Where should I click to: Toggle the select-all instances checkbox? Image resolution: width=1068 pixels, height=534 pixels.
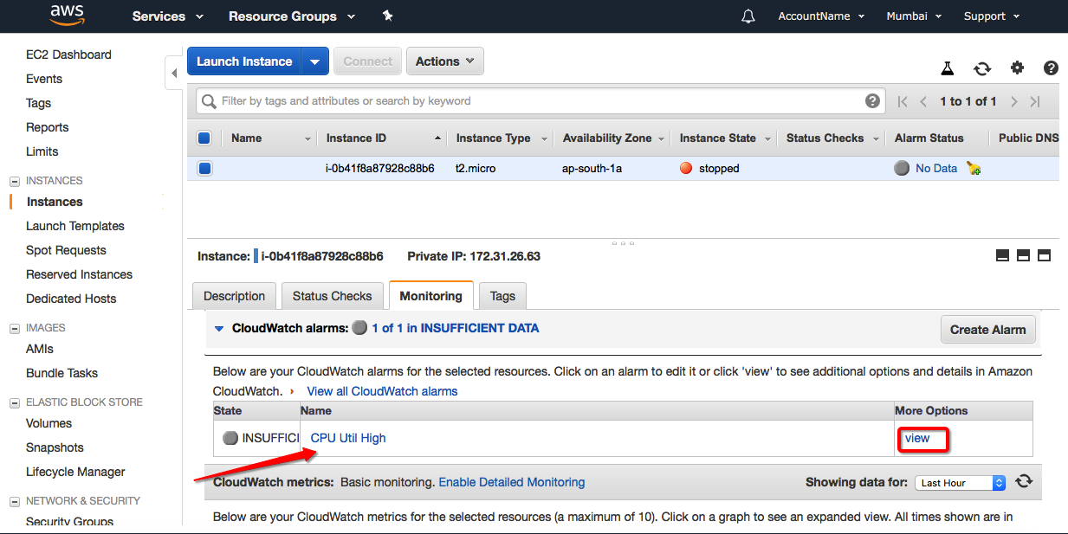coord(204,138)
